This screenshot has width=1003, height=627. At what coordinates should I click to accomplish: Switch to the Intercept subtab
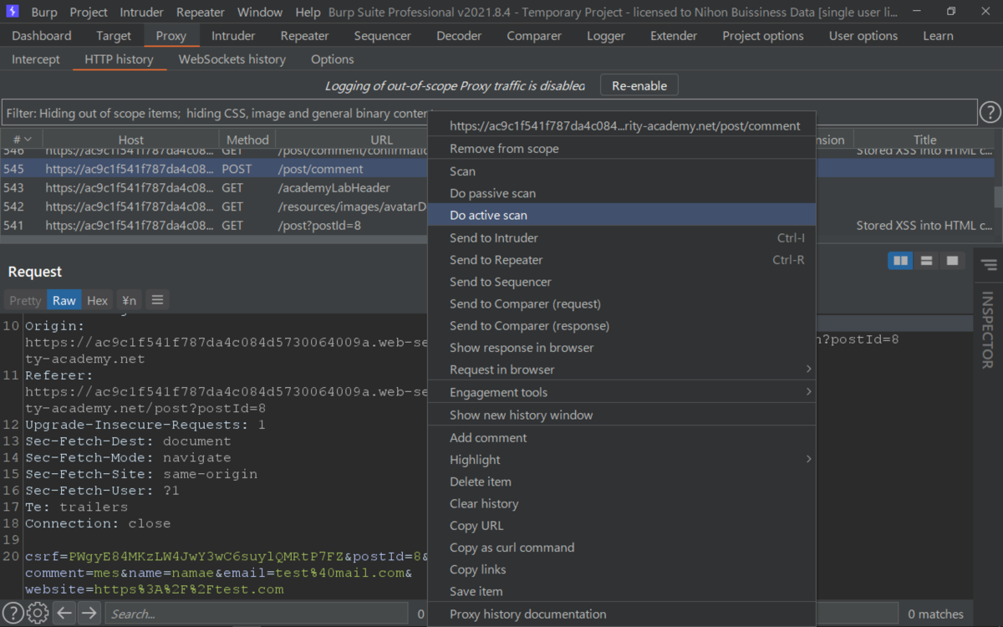pyautogui.click(x=36, y=59)
